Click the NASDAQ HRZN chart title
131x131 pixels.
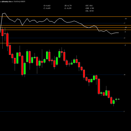[19, 2]
